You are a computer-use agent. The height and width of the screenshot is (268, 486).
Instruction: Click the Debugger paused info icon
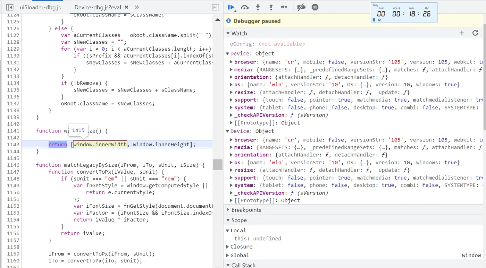click(228, 21)
